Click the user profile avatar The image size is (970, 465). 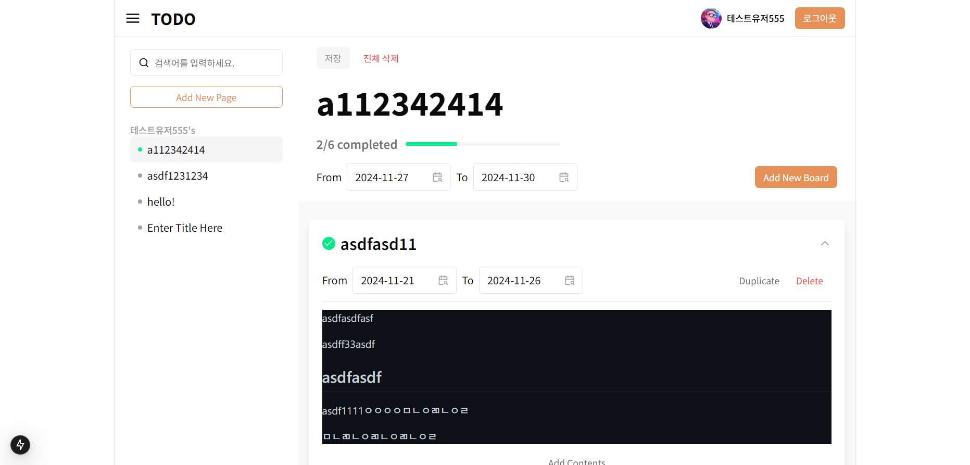click(x=711, y=18)
